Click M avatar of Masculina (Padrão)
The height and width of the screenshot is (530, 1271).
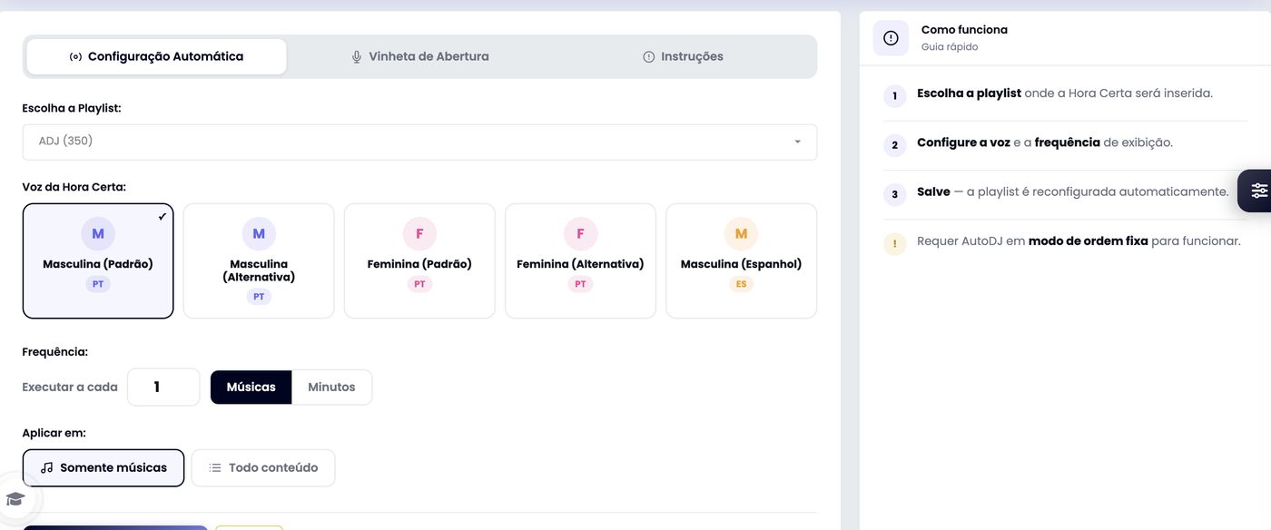[x=98, y=233]
